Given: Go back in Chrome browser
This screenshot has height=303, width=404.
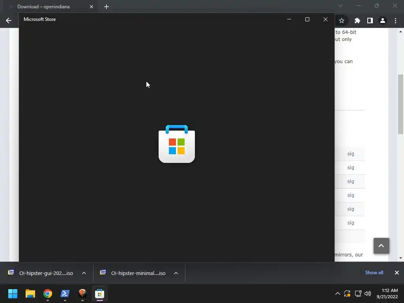Looking at the screenshot, I should pos(9,21).
